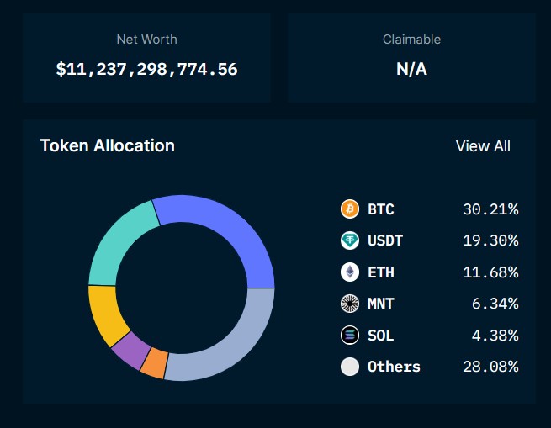Click the 11.68% ETH percentage
Image resolution: width=551 pixels, height=428 pixels.
click(x=490, y=272)
